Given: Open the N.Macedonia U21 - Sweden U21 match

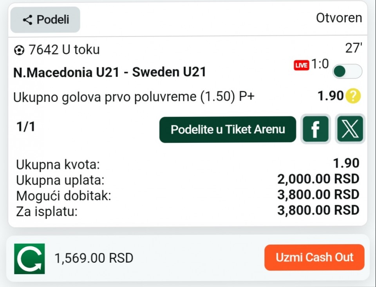Looking at the screenshot, I should [110, 72].
